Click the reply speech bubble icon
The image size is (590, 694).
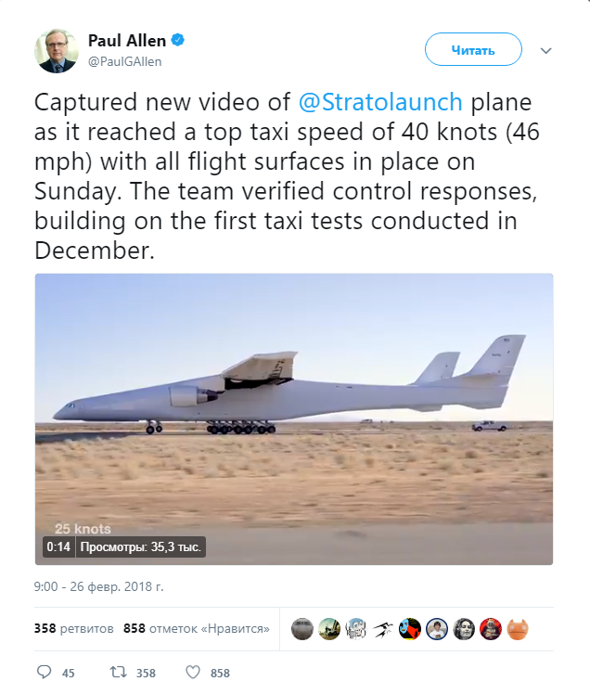44,672
